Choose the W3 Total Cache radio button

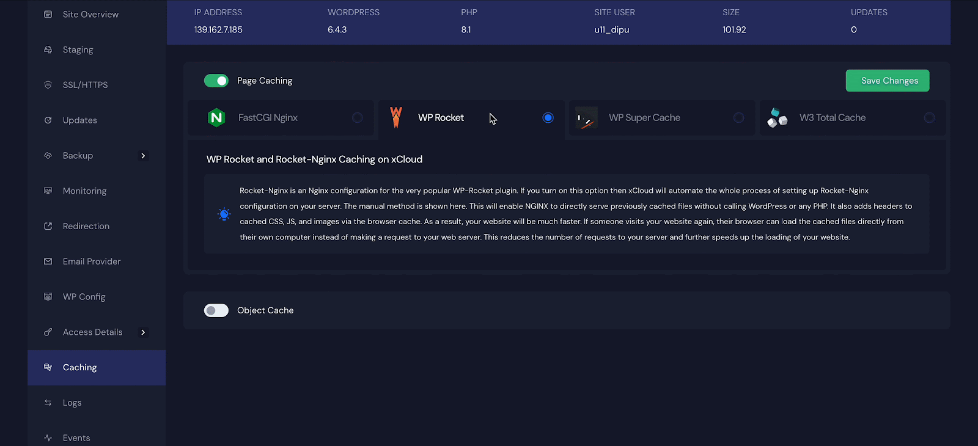tap(930, 117)
